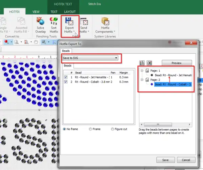Select the Jet Hematite bead under Page 1
The height and width of the screenshot is (170, 203).
[x=173, y=75]
